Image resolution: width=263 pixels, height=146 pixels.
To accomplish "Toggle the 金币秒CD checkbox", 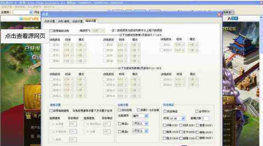I will (197, 111).
